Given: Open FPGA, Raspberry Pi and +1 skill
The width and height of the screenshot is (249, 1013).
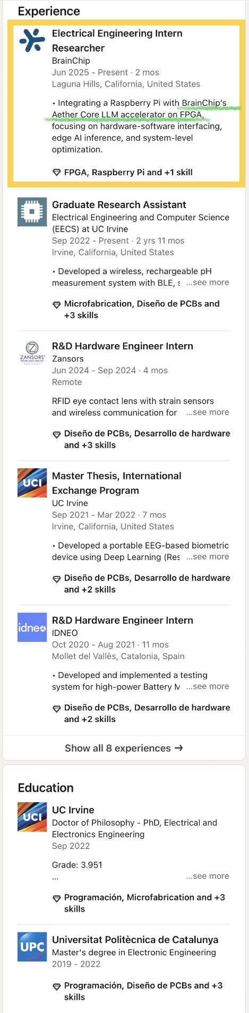Looking at the screenshot, I should pos(128,172).
